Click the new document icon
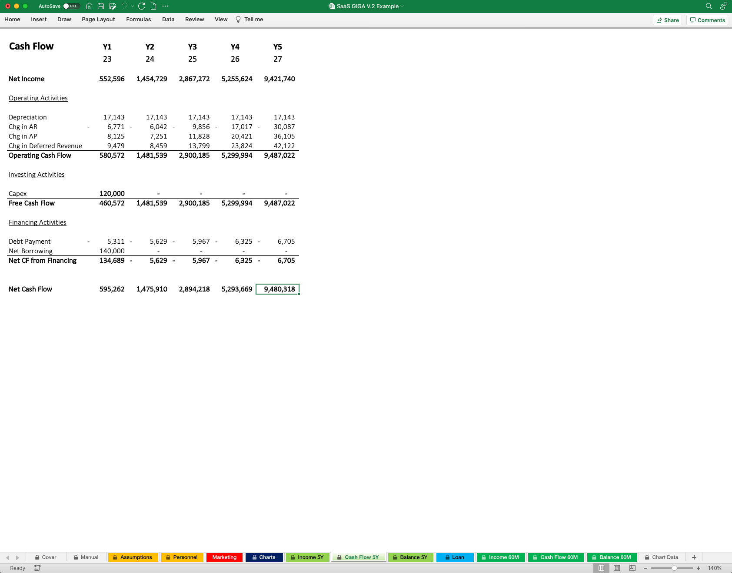This screenshot has height=573, width=732. [153, 6]
